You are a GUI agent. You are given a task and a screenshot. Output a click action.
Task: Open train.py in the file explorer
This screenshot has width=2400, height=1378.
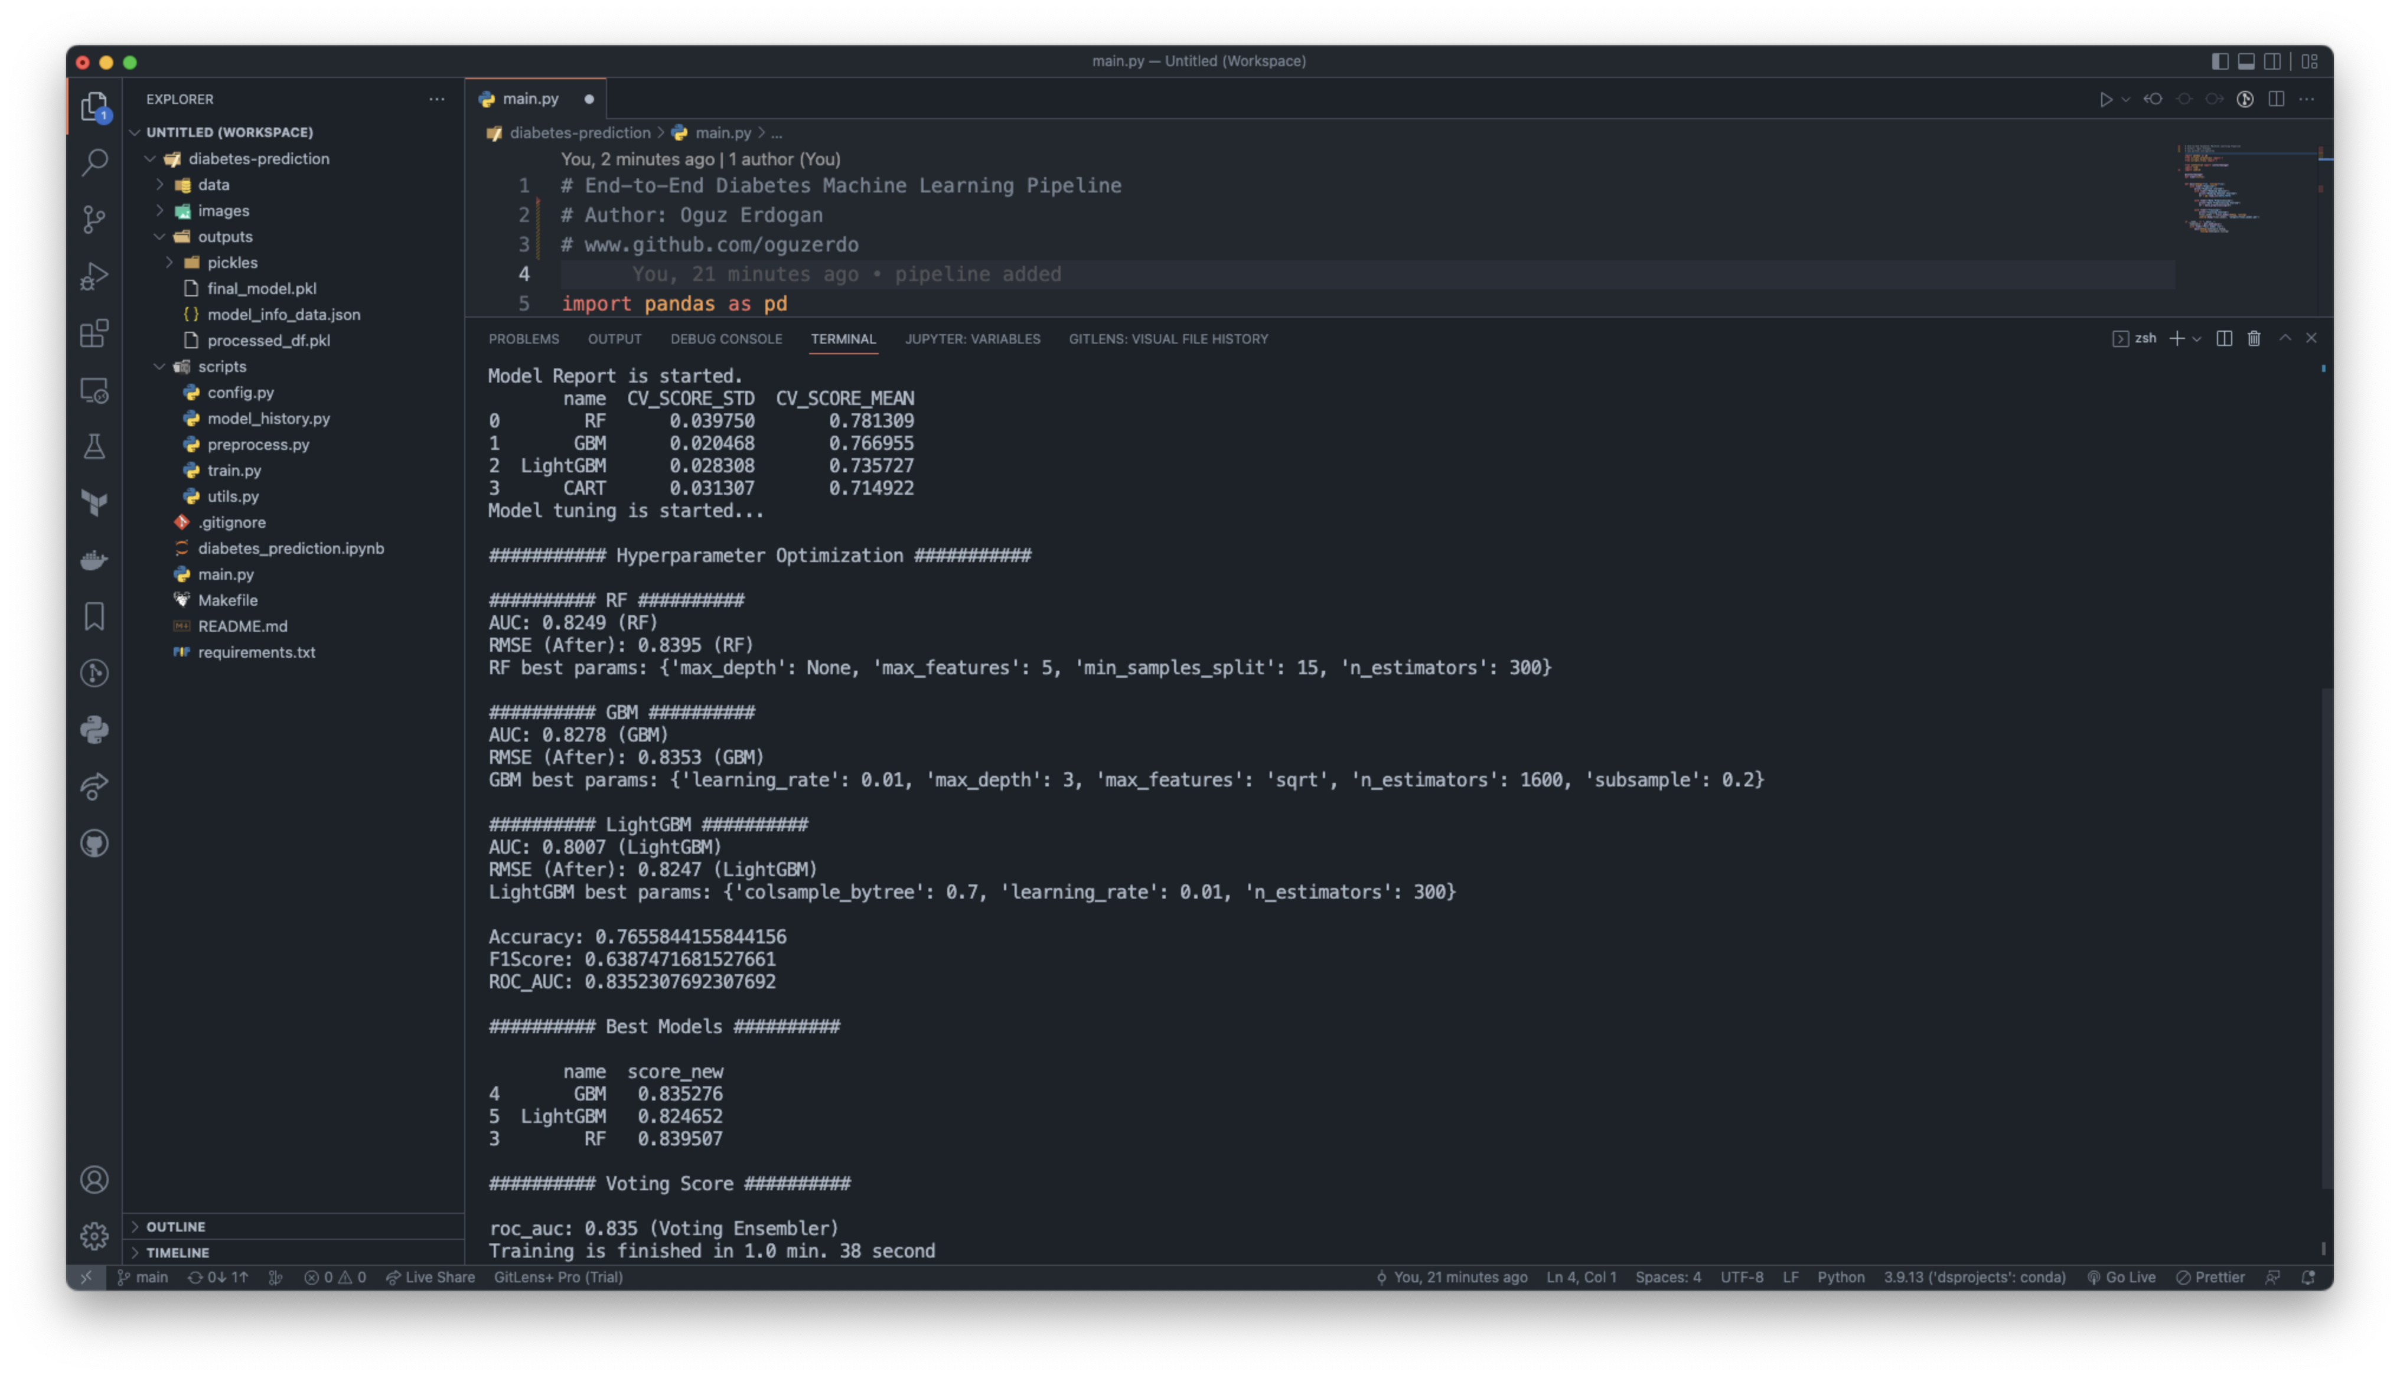tap(234, 471)
